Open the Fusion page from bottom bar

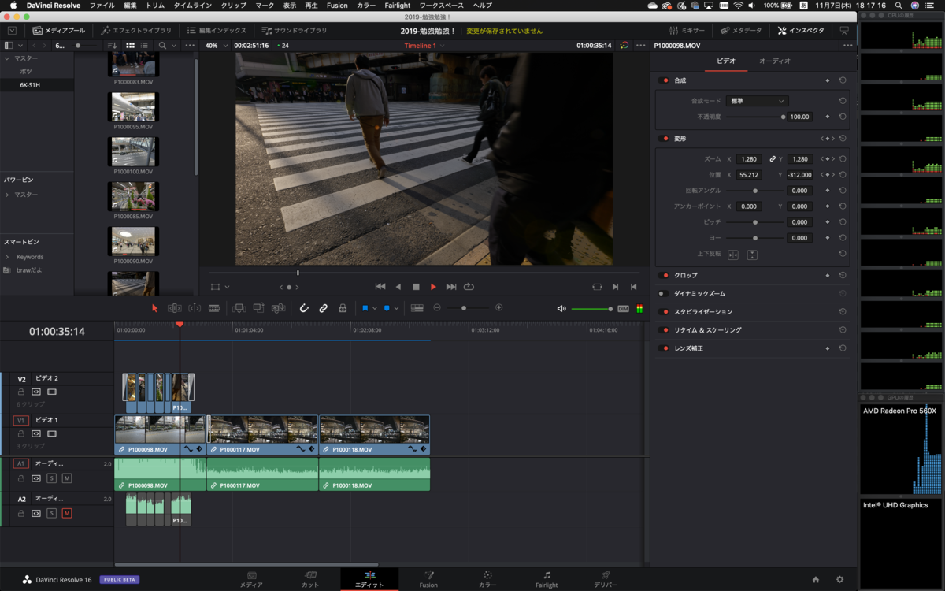pos(428,579)
